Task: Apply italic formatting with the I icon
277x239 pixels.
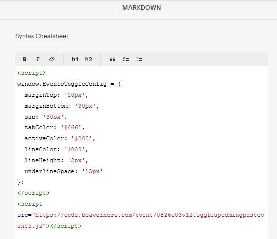Action: pyautogui.click(x=38, y=60)
